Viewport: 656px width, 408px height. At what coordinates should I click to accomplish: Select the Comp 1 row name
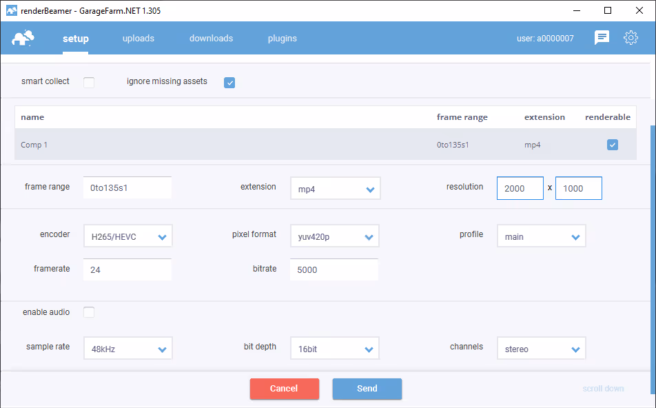(x=34, y=145)
